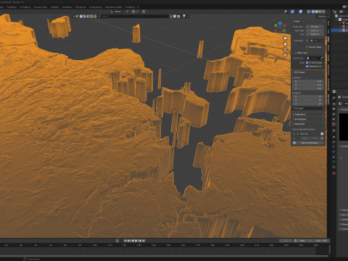Open the Compositing workspace tab
This screenshot has width=348, height=261.
[96, 7]
